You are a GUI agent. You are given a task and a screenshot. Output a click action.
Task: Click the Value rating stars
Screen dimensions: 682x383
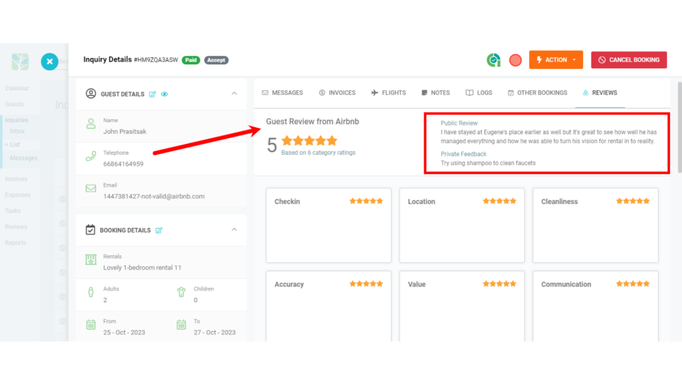[500, 283]
